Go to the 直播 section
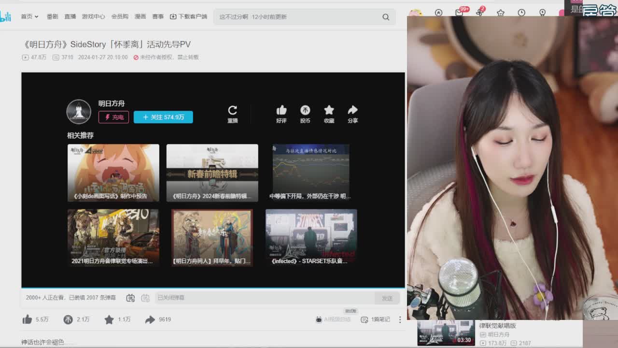This screenshot has width=618, height=348. click(x=70, y=16)
